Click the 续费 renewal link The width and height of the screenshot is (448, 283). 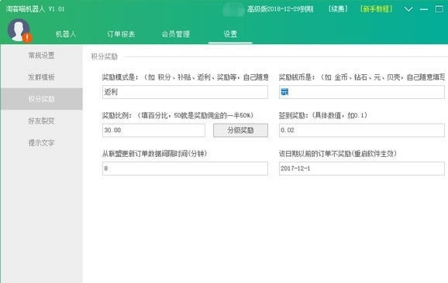pos(338,9)
